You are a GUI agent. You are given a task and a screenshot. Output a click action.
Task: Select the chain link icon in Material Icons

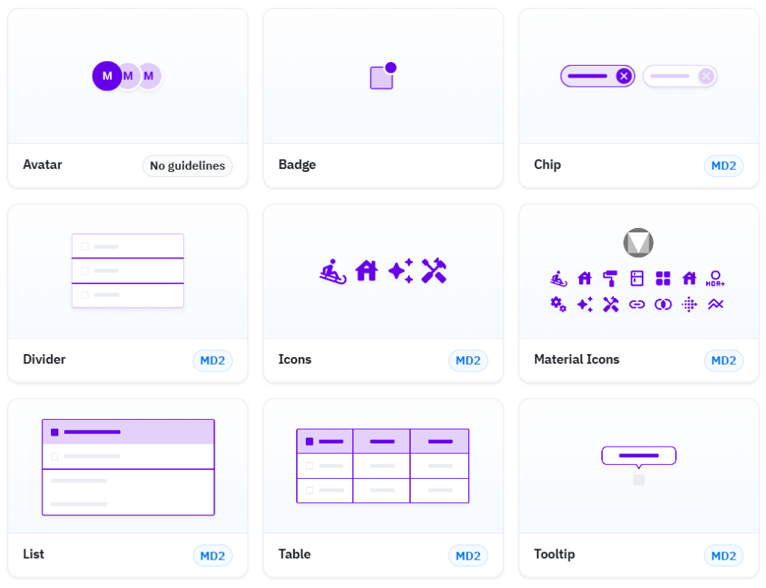pyautogui.click(x=637, y=305)
